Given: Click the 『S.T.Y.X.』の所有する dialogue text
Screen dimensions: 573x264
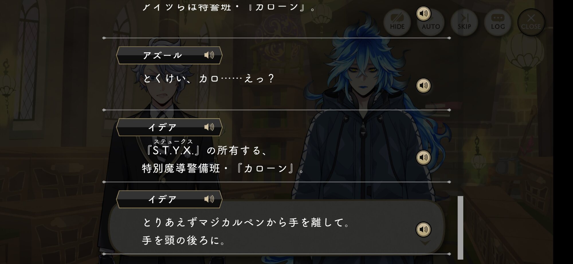Looking at the screenshot, I should [206, 150].
